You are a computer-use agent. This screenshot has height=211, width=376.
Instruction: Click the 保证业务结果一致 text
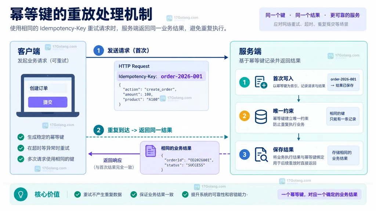pos(156,195)
